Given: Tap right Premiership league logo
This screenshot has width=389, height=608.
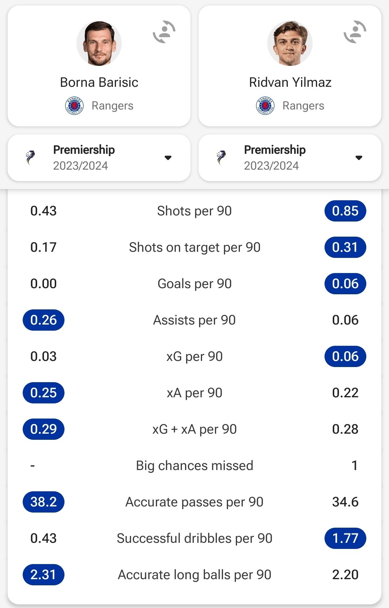Looking at the screenshot, I should 222,157.
